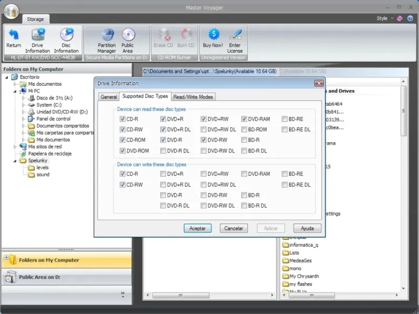
Task: Open the Enter License tool
Action: (x=235, y=41)
